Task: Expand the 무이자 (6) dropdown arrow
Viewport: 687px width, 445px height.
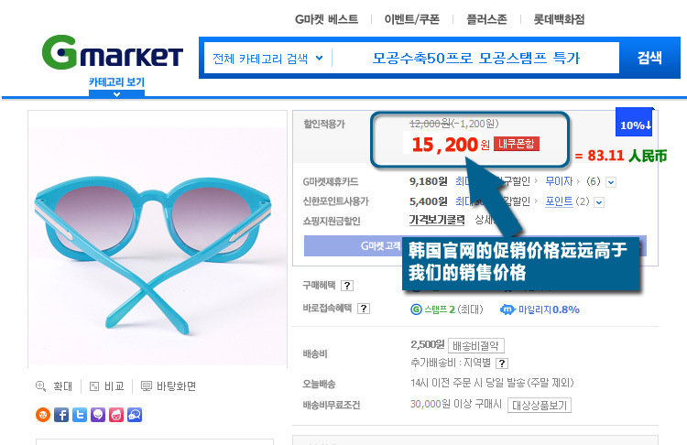Action: [x=611, y=182]
